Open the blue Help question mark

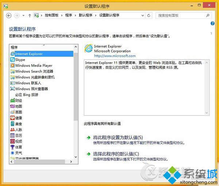(x=212, y=23)
